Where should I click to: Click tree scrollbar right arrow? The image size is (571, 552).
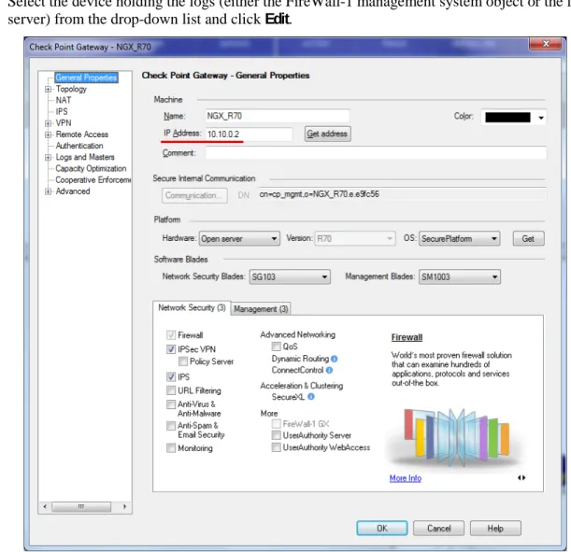pos(124,506)
